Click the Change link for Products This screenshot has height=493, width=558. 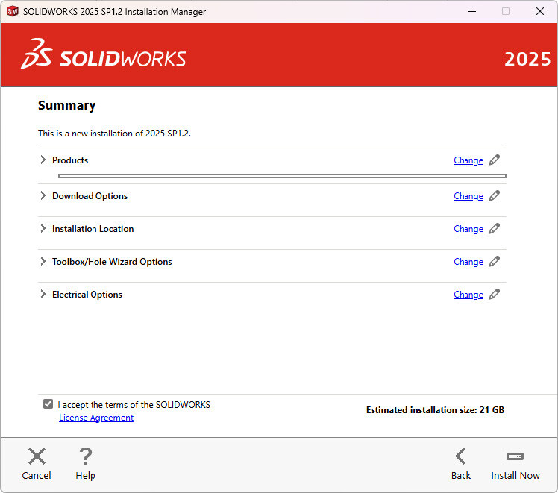468,160
